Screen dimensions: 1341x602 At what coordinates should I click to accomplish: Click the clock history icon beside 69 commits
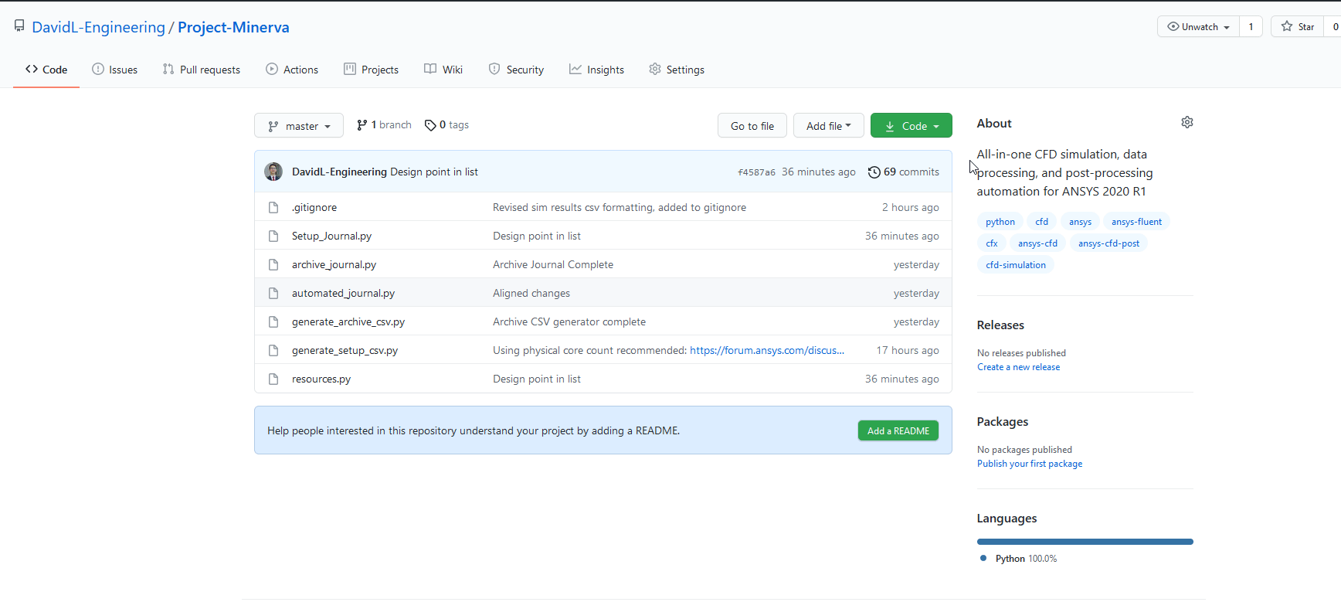click(x=874, y=172)
